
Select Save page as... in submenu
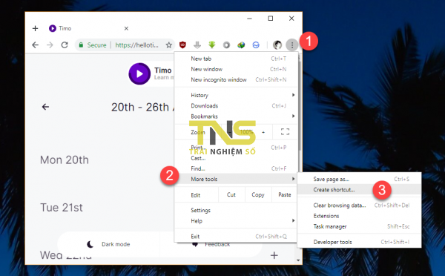click(359, 179)
